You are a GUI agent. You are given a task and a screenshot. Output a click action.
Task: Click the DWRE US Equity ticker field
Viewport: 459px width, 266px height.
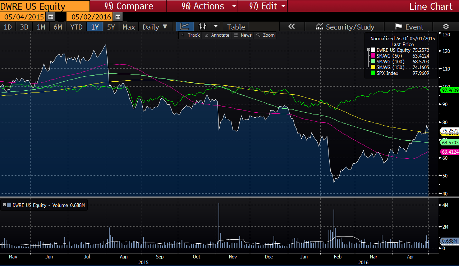click(45, 6)
